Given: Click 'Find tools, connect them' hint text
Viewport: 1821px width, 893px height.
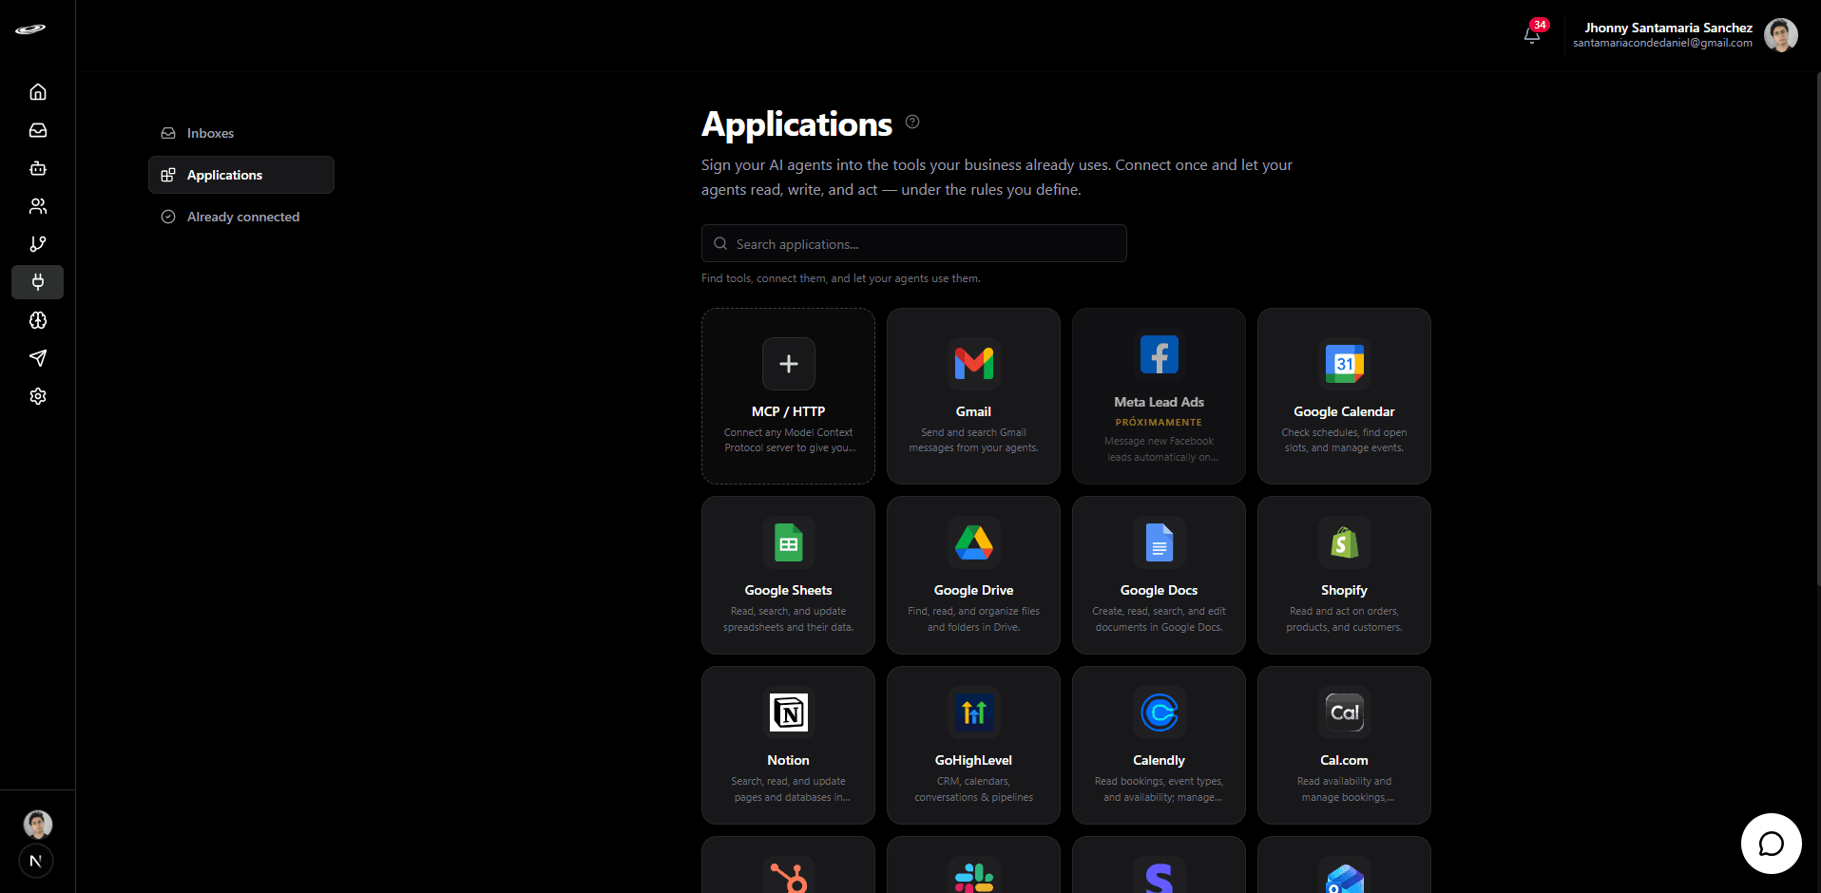Looking at the screenshot, I should (x=841, y=278).
